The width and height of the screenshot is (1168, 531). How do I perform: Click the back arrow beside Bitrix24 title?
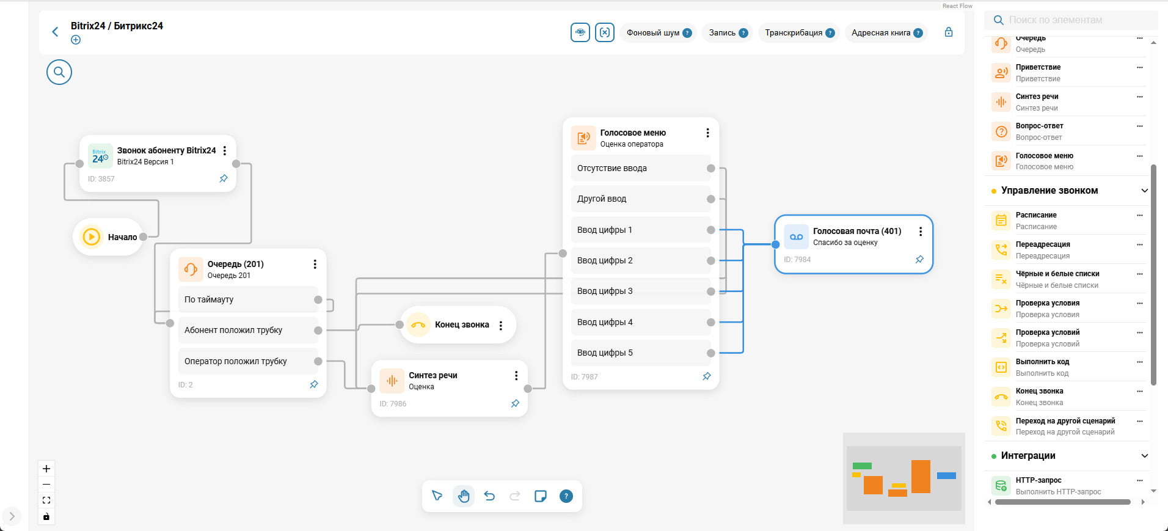[x=55, y=32]
